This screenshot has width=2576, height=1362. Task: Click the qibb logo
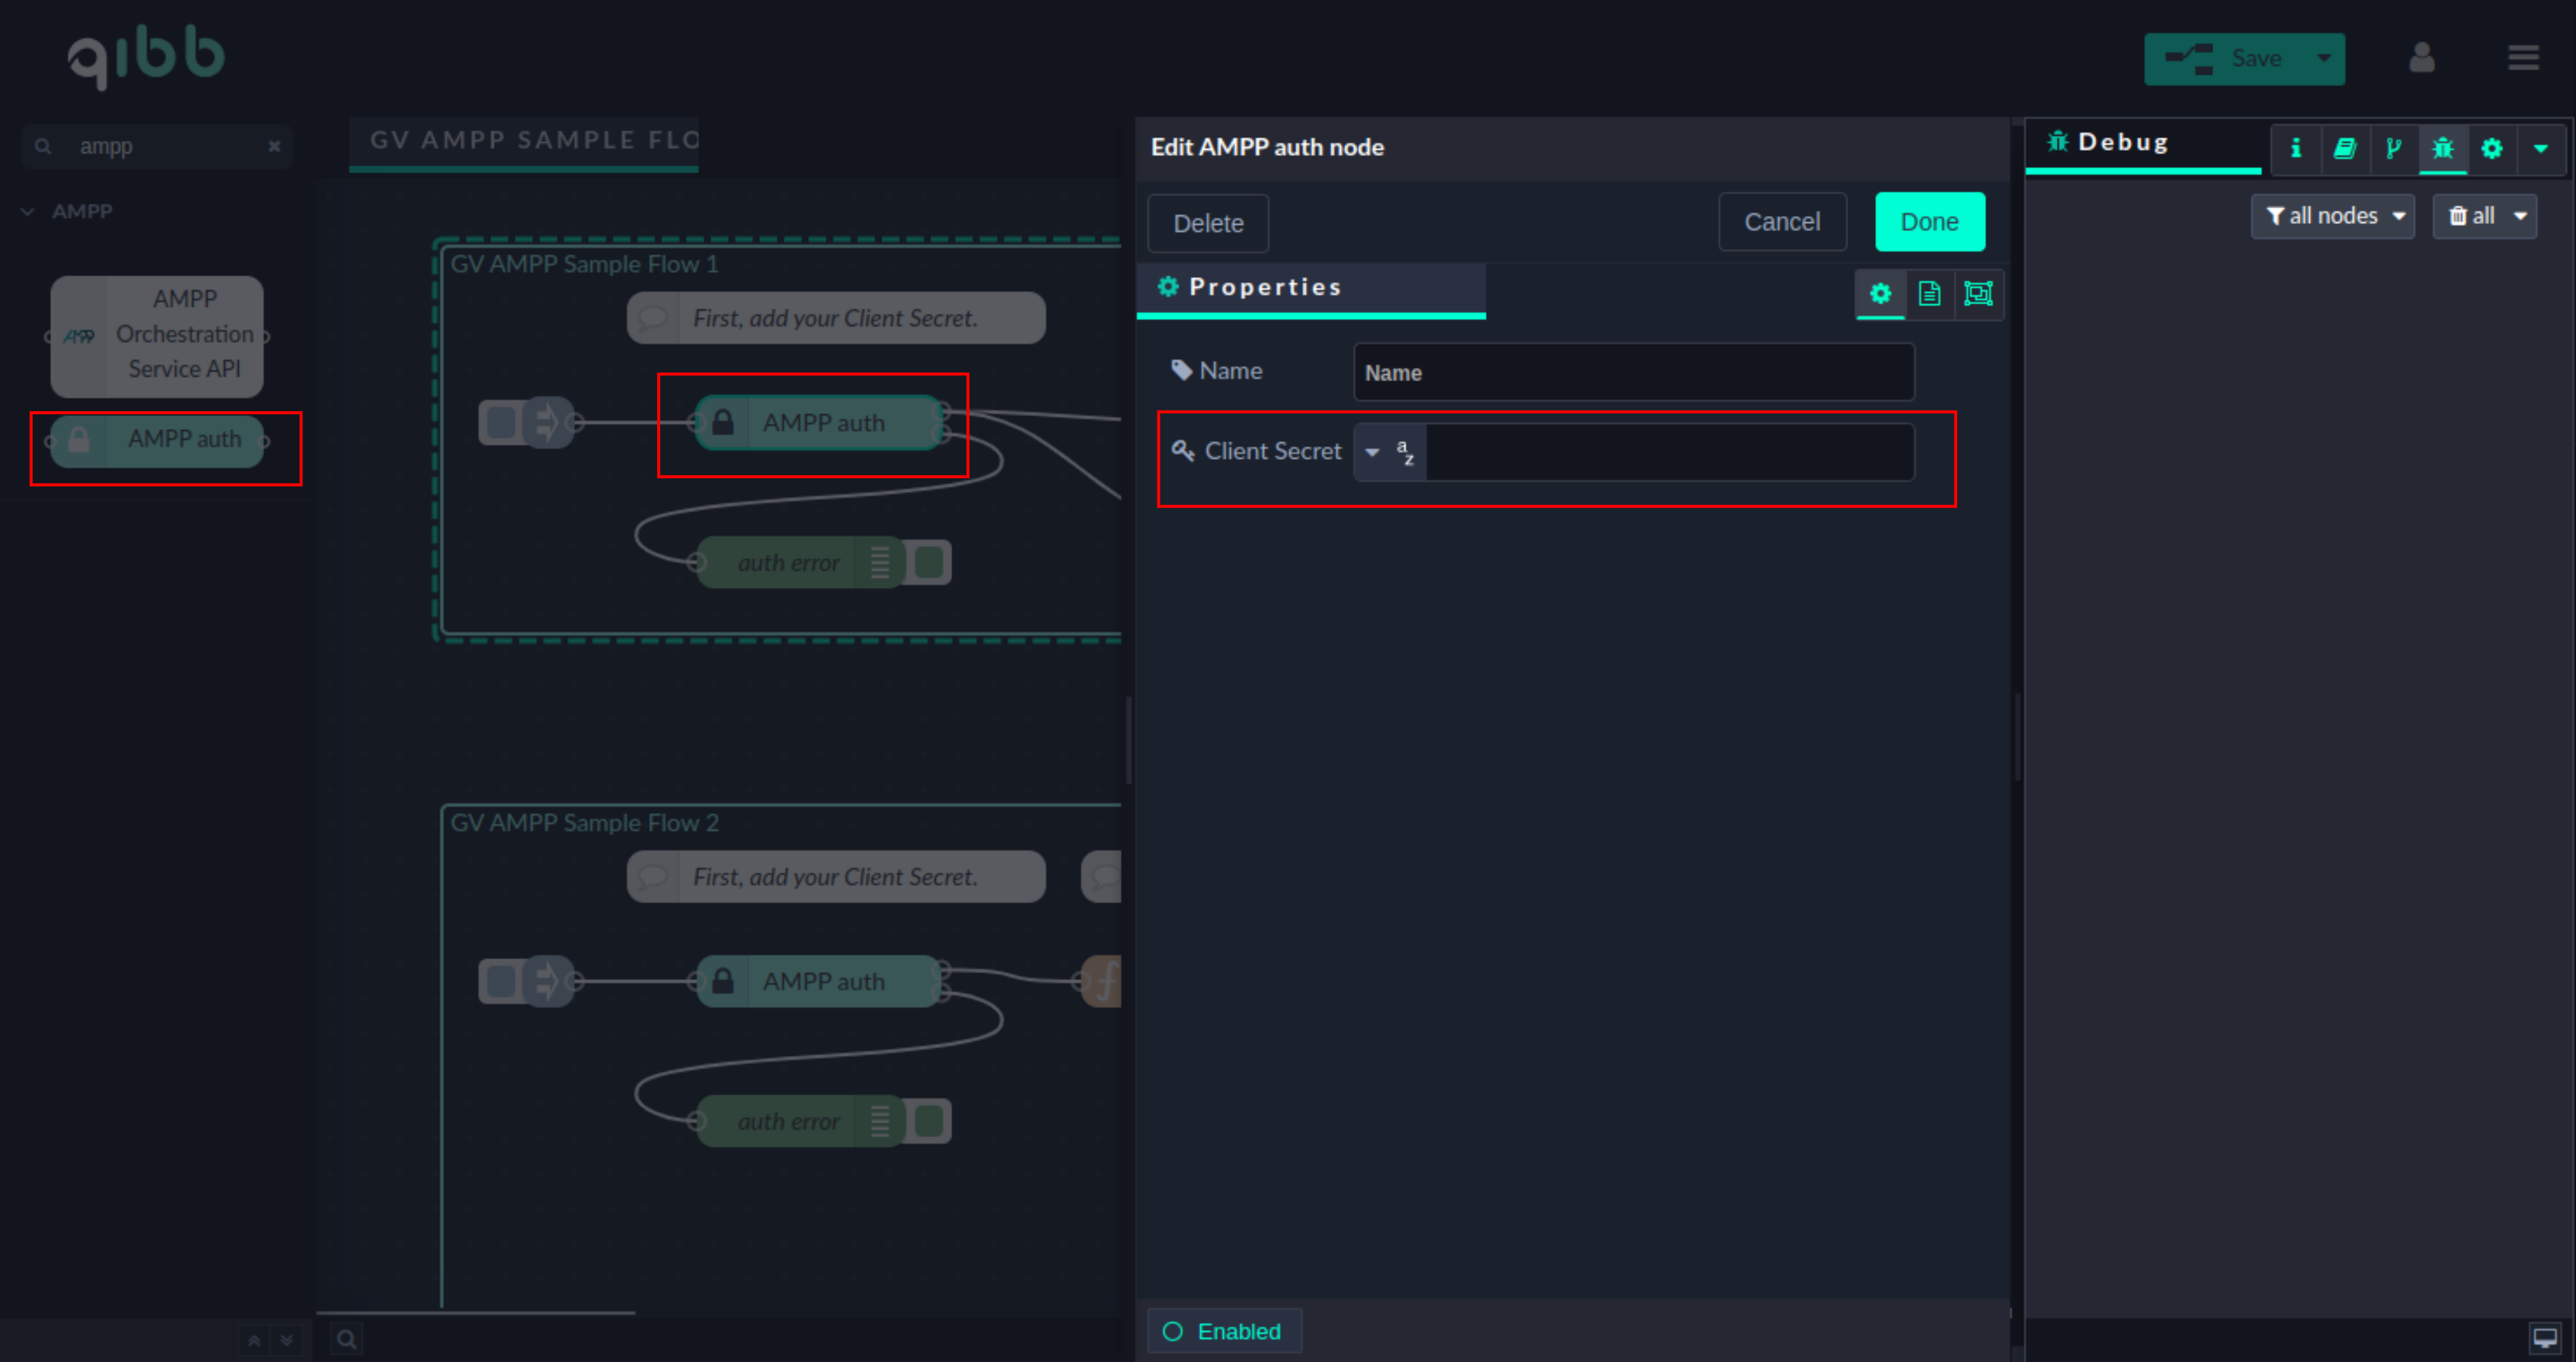[x=146, y=57]
